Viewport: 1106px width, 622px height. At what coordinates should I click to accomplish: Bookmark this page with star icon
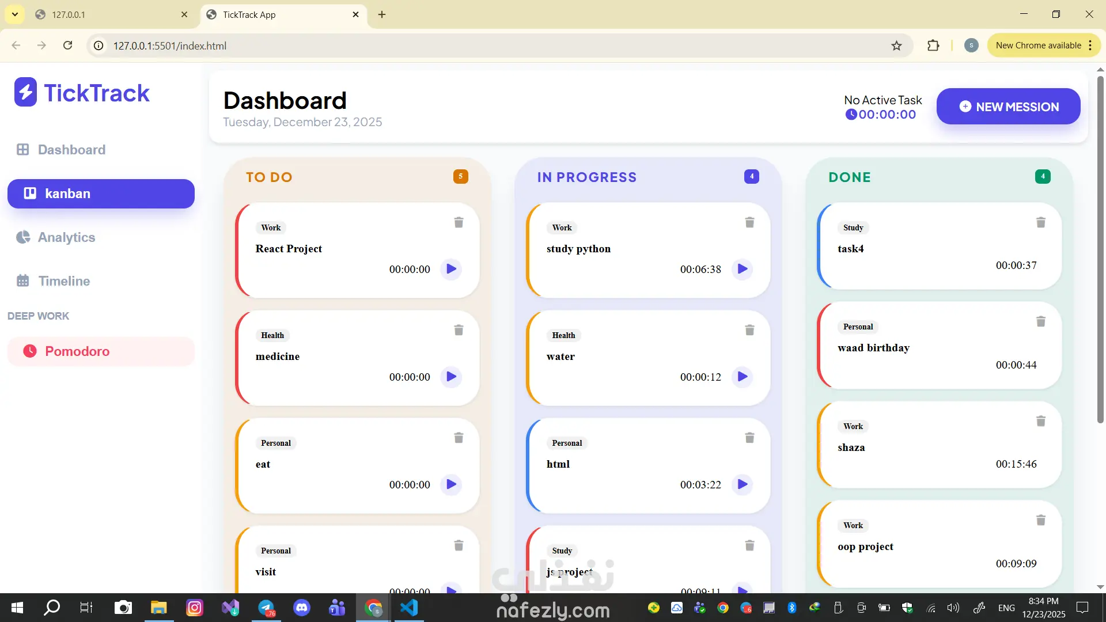coord(896,45)
